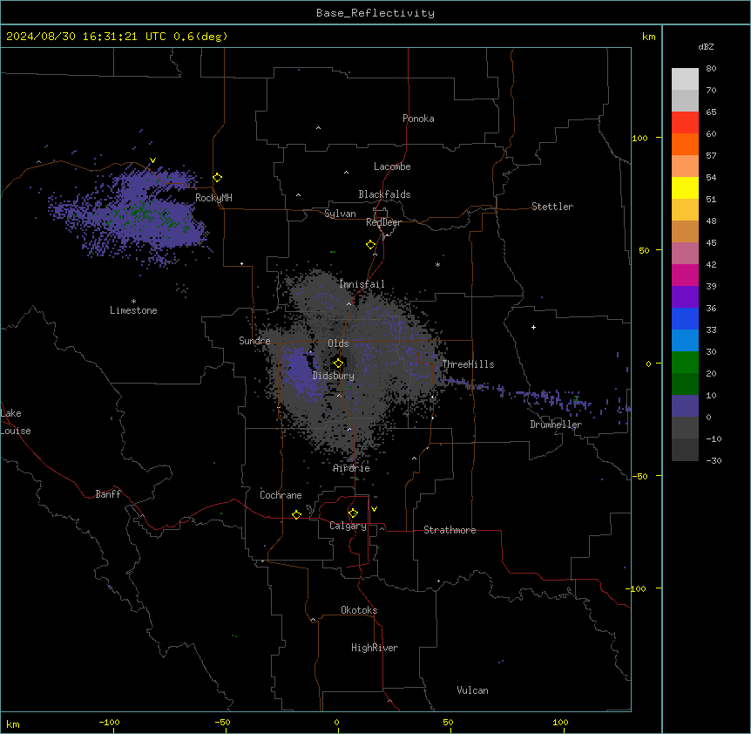Viewport: 751px width, 734px height.
Task: Select the Sundre label
Action: click(x=254, y=341)
